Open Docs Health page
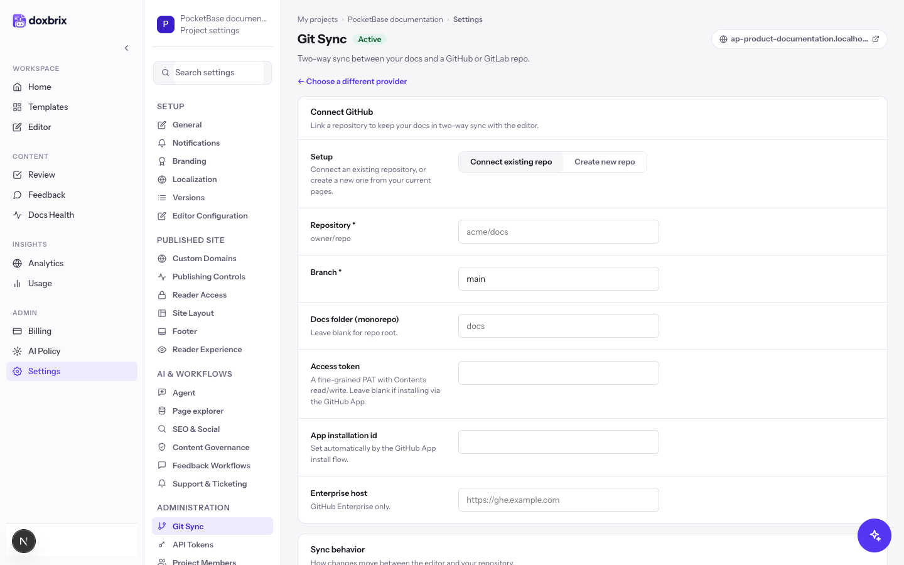The height and width of the screenshot is (565, 904). point(72,215)
